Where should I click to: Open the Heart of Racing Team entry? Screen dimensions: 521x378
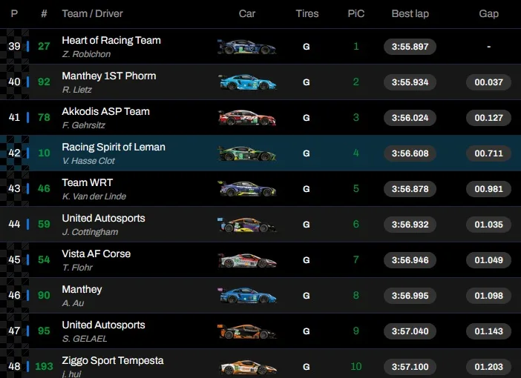111,41
